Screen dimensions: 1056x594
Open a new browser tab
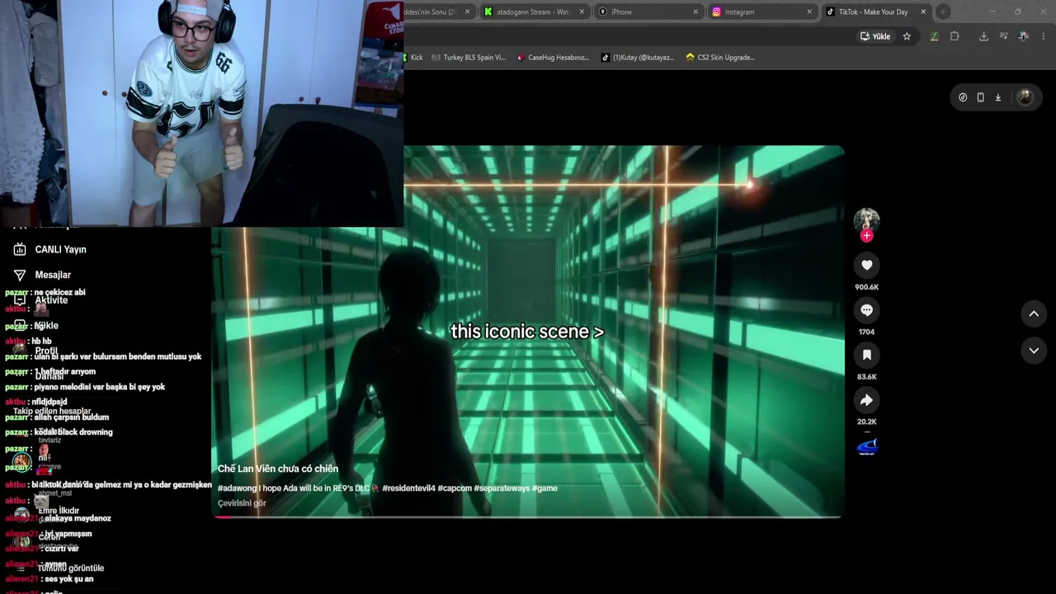click(x=944, y=12)
